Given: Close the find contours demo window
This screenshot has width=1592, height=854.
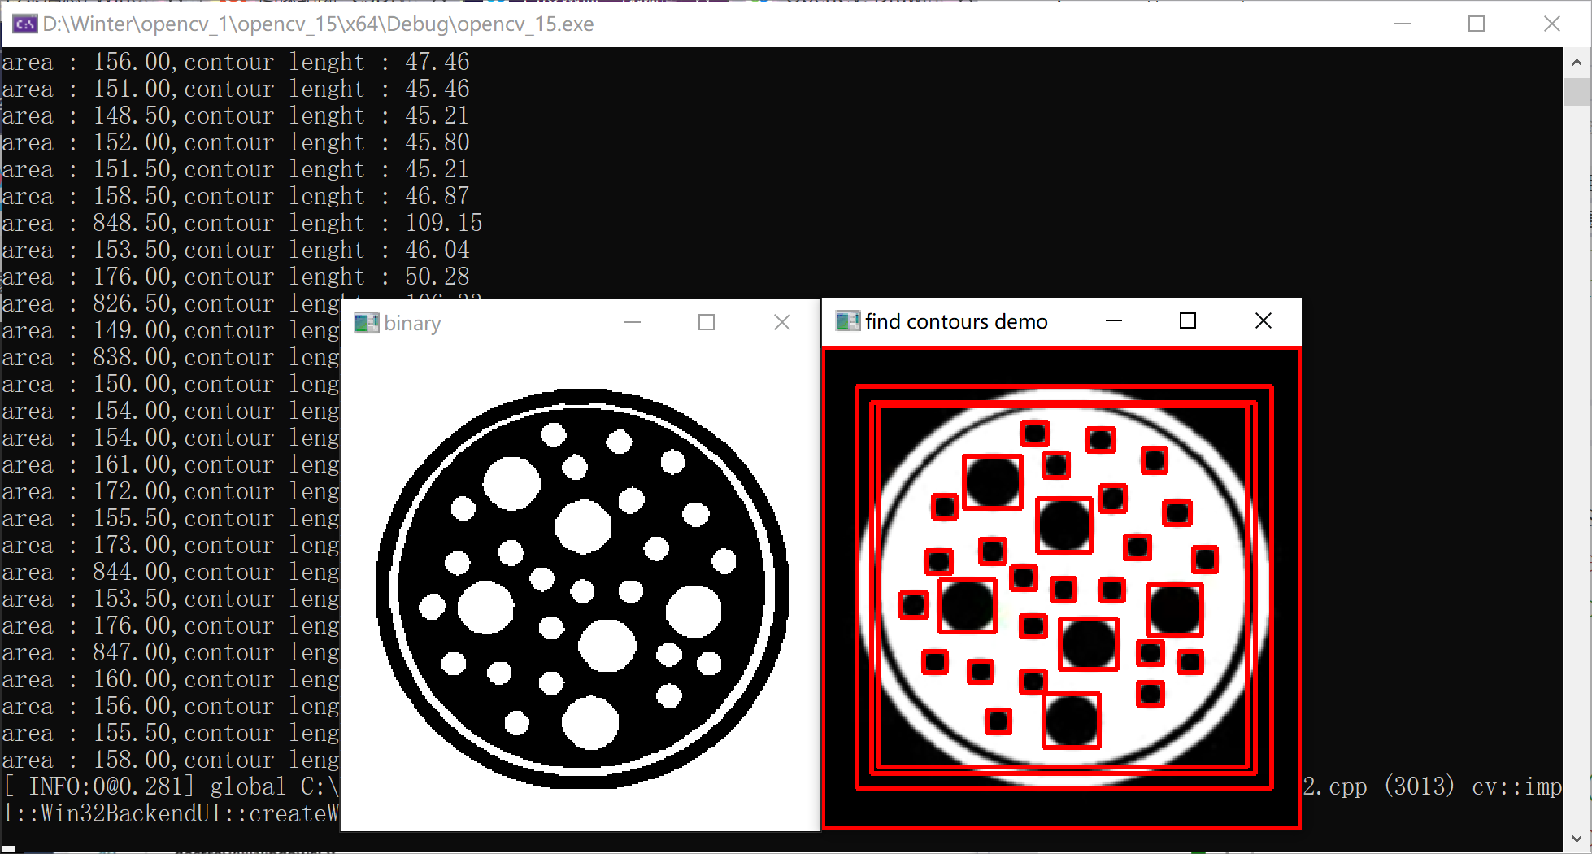Looking at the screenshot, I should coord(1264,321).
